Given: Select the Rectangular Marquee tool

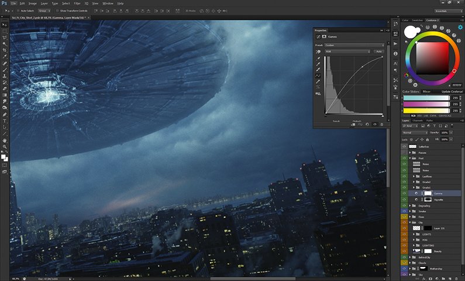Looking at the screenshot, I should pyautogui.click(x=5, y=31).
